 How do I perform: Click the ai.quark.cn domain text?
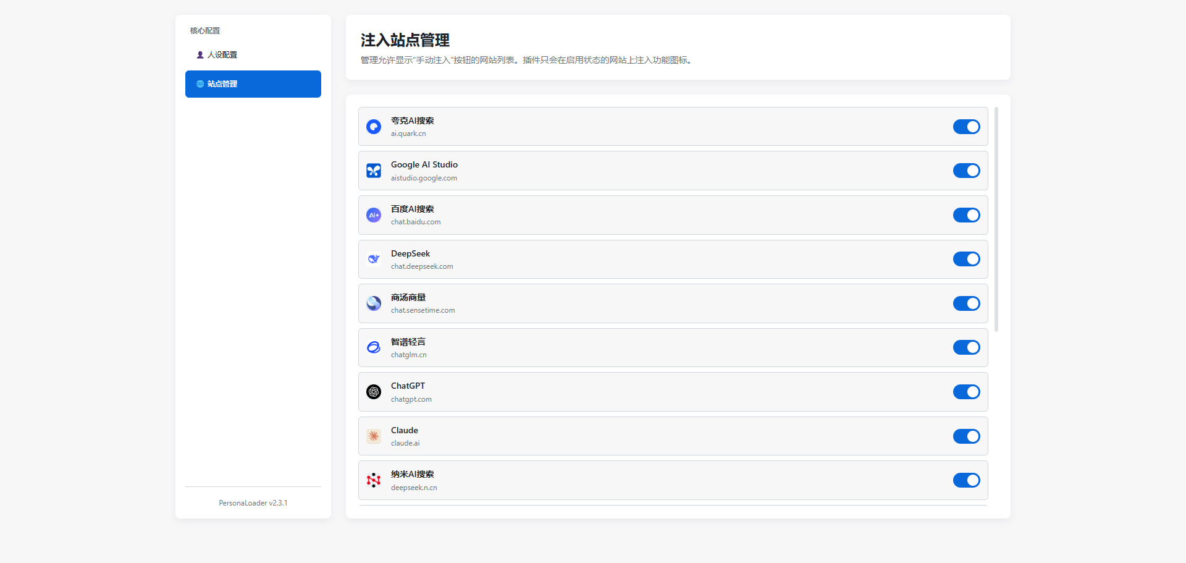tap(408, 133)
